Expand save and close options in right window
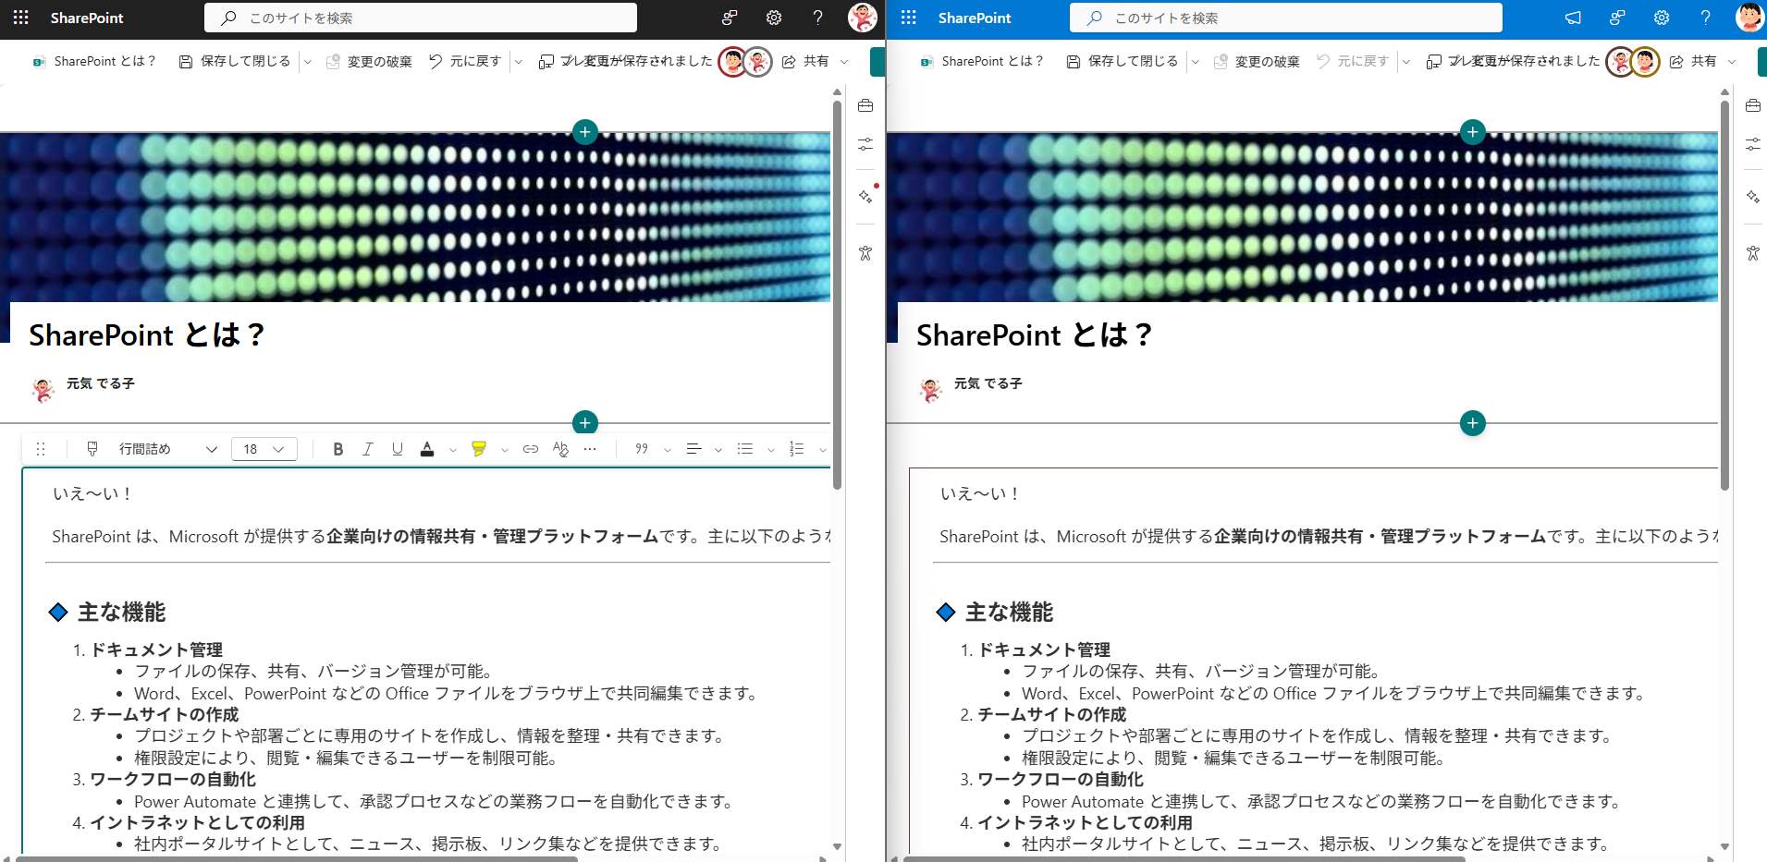The width and height of the screenshot is (1767, 862). point(1196,62)
